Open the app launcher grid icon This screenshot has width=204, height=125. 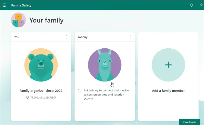pyautogui.click(x=5, y=5)
